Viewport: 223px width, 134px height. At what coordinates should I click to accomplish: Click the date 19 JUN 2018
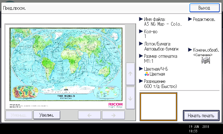click(199, 126)
